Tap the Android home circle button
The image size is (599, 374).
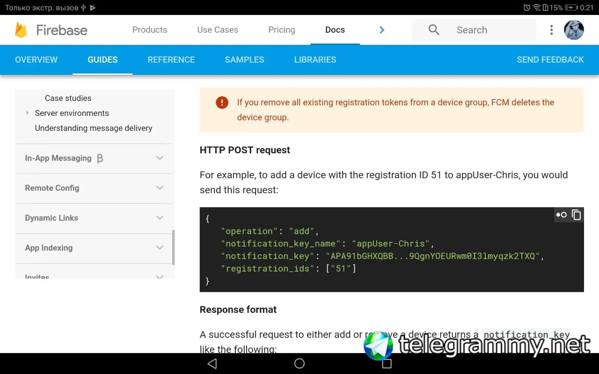(299, 364)
